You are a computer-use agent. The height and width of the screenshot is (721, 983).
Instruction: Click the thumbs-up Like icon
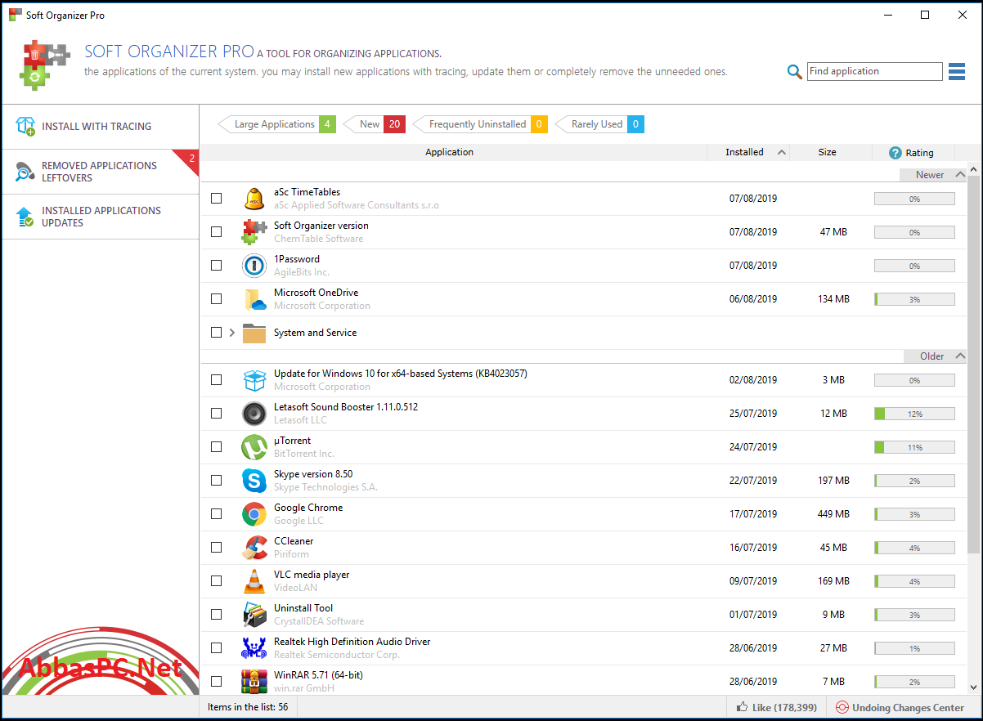click(742, 708)
